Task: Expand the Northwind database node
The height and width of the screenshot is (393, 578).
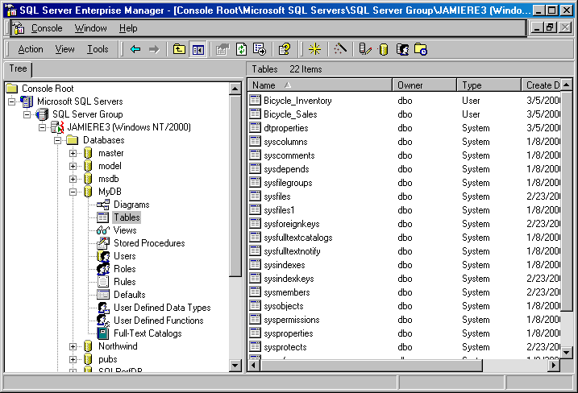Action: point(73,346)
